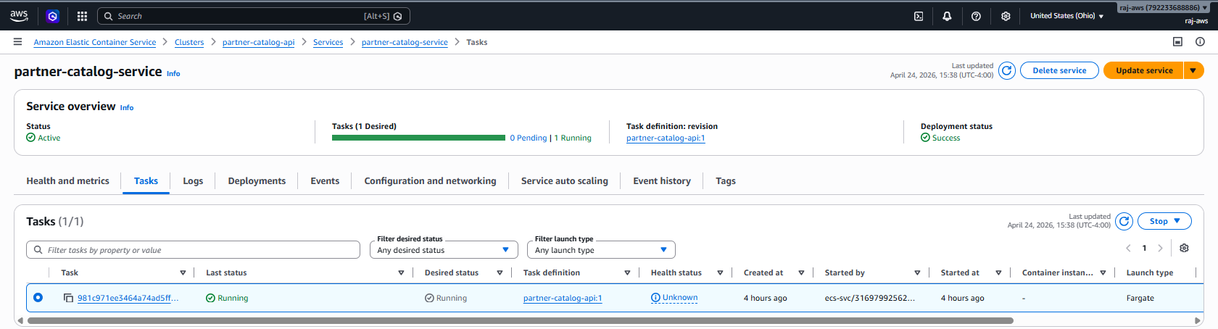Select the radio button for task 981c971ee...
The width and height of the screenshot is (1218, 329).
tap(38, 297)
